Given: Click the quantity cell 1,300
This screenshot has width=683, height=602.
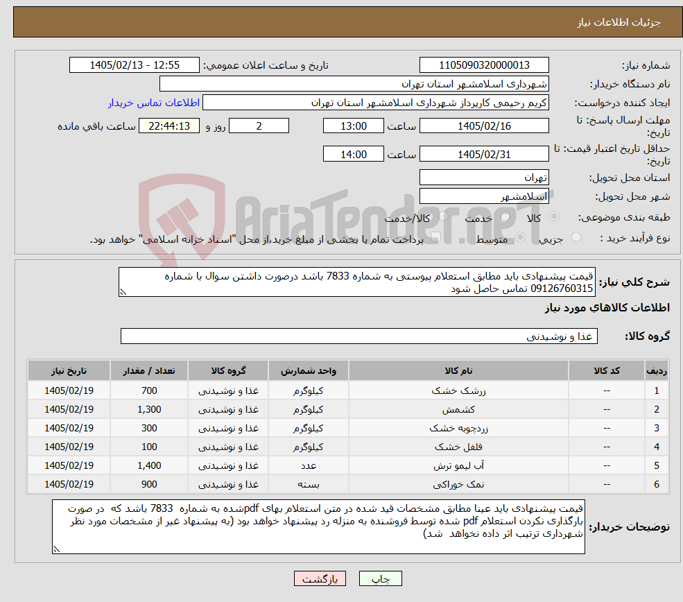Looking at the screenshot, I should [149, 409].
